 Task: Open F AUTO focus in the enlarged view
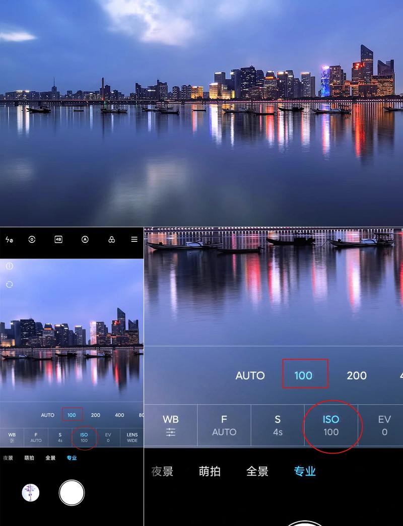[x=224, y=425]
